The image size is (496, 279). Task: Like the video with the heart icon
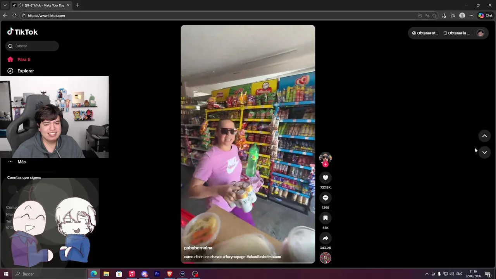pos(325,178)
